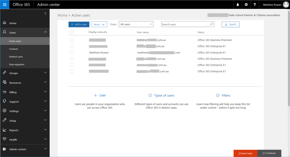
Task: Collapse the left navigation pane arrow
Action: coord(45,13)
